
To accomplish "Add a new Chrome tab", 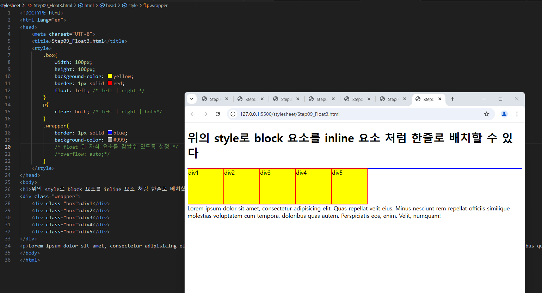I will coord(452,99).
